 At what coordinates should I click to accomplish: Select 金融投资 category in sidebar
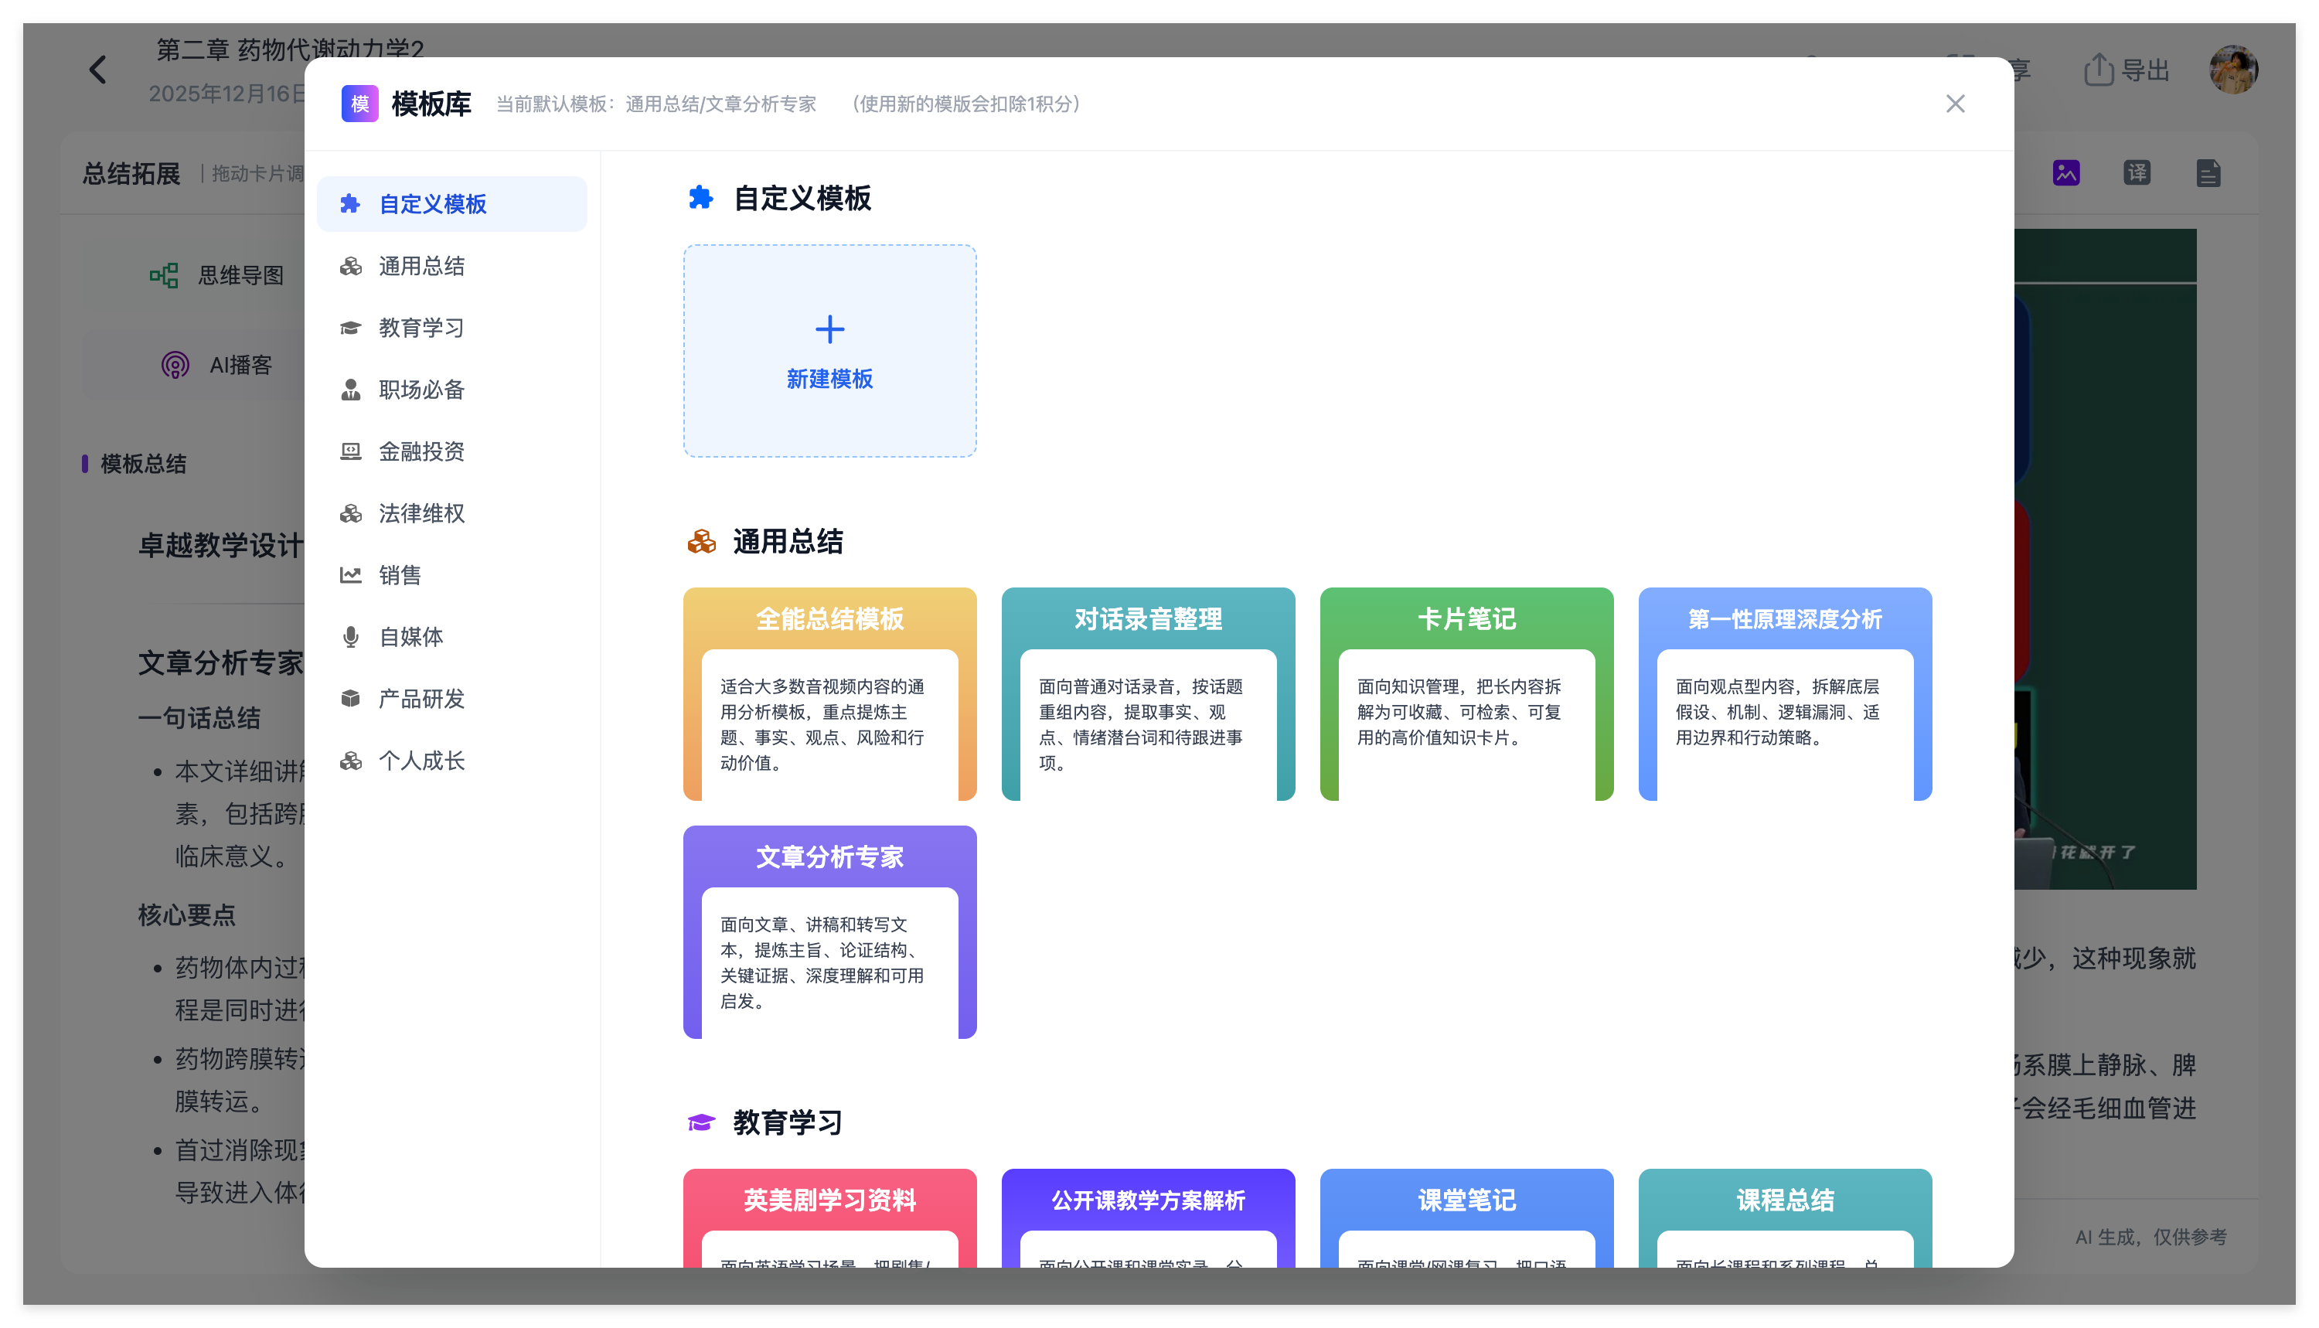point(451,451)
